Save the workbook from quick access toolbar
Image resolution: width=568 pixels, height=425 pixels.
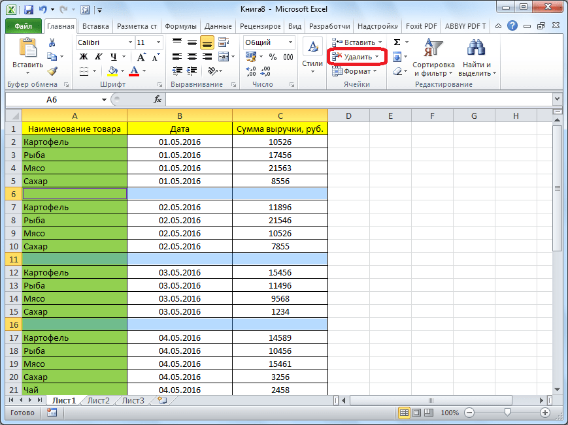pos(28,10)
